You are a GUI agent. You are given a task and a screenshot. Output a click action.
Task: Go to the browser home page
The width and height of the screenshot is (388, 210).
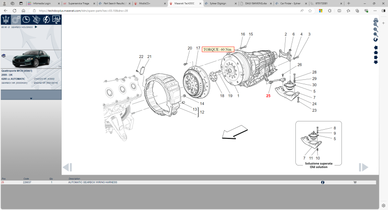click(x=23, y=11)
